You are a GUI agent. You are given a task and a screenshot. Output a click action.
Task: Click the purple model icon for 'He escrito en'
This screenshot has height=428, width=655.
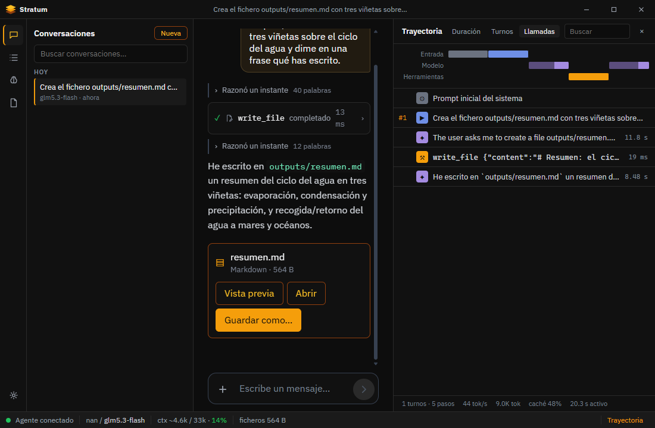click(x=422, y=177)
